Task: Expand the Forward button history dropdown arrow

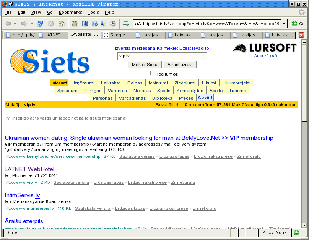Action: (x=31, y=24)
